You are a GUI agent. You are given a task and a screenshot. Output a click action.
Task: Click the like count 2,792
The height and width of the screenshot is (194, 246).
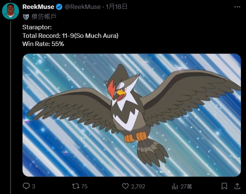(x=138, y=187)
